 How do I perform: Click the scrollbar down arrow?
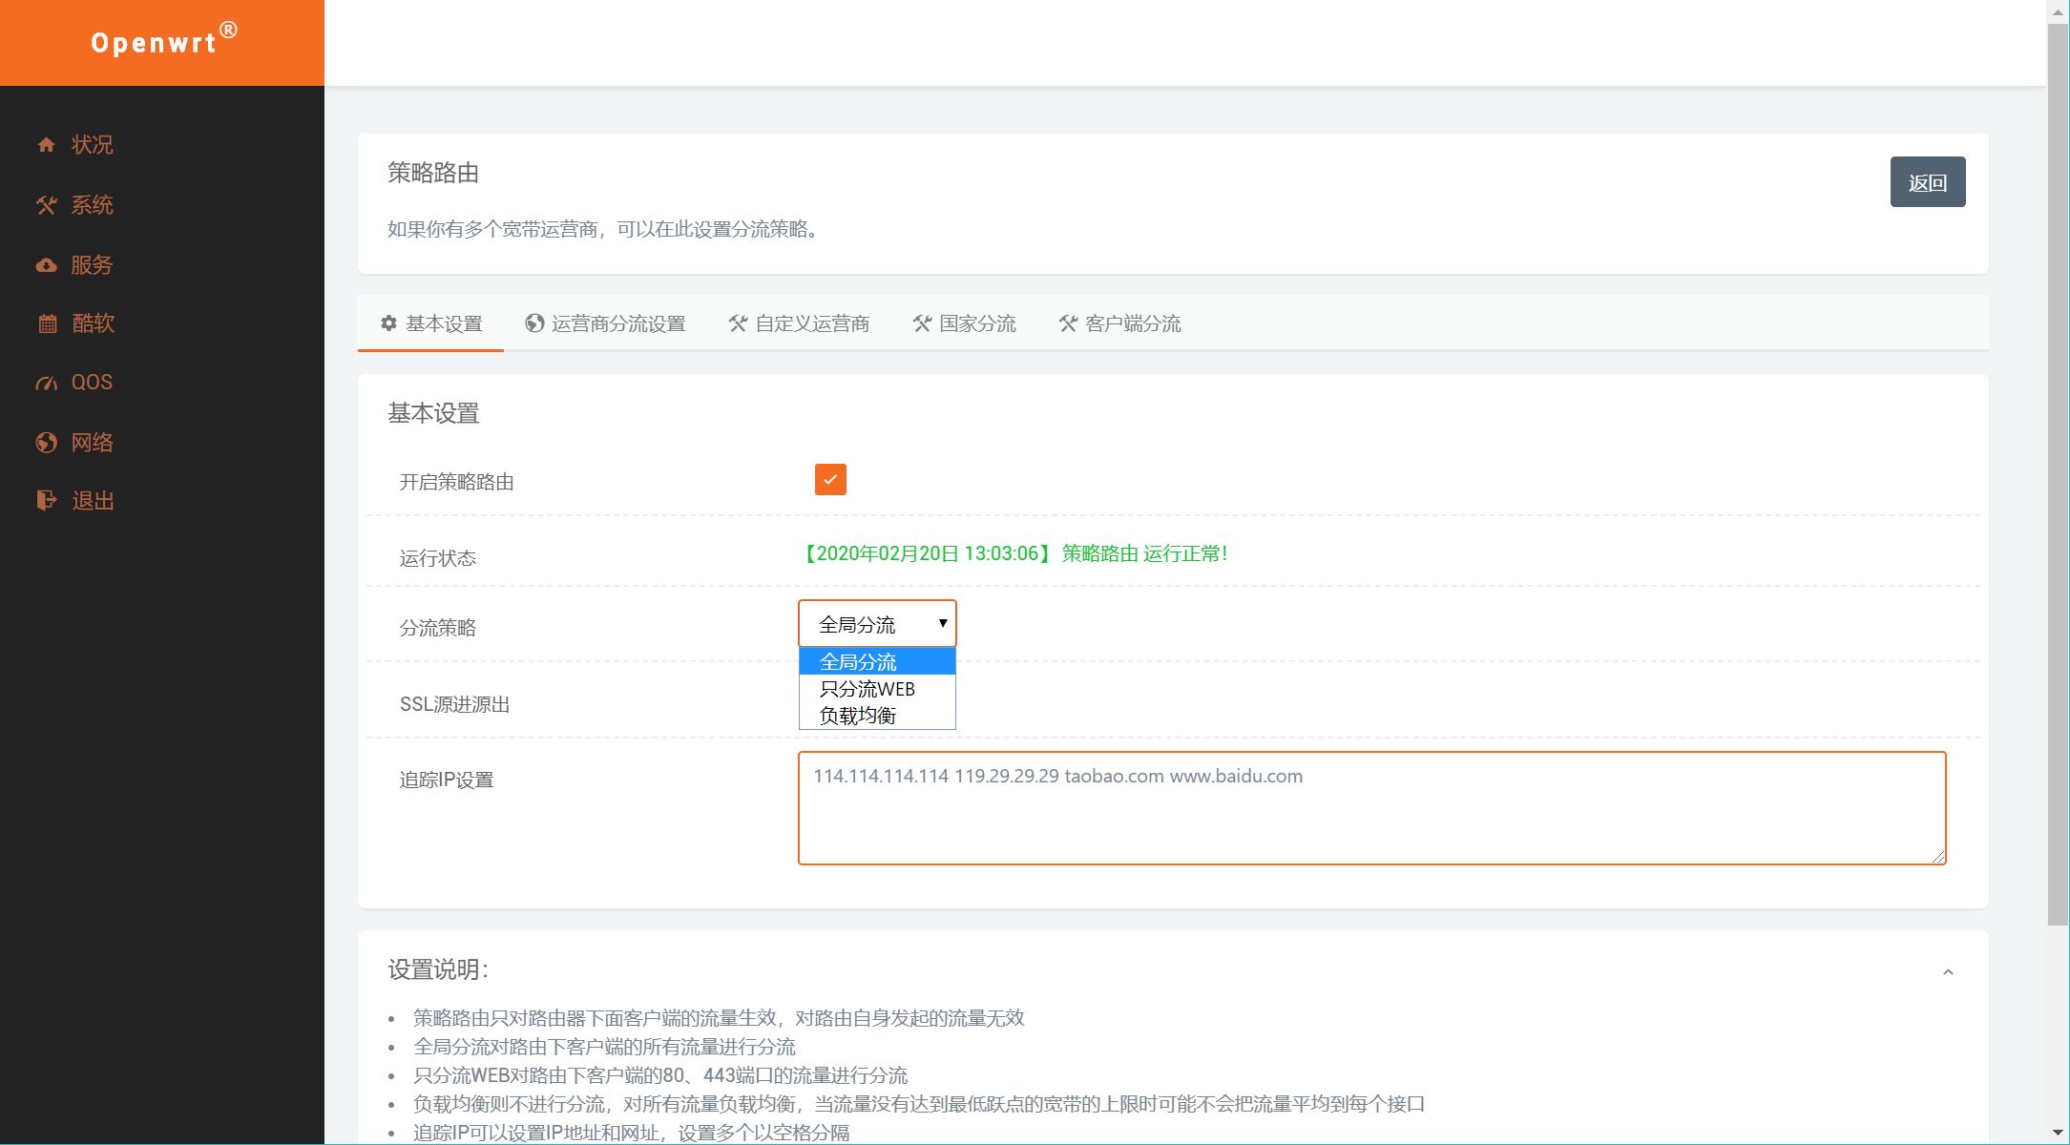pyautogui.click(x=2058, y=1133)
